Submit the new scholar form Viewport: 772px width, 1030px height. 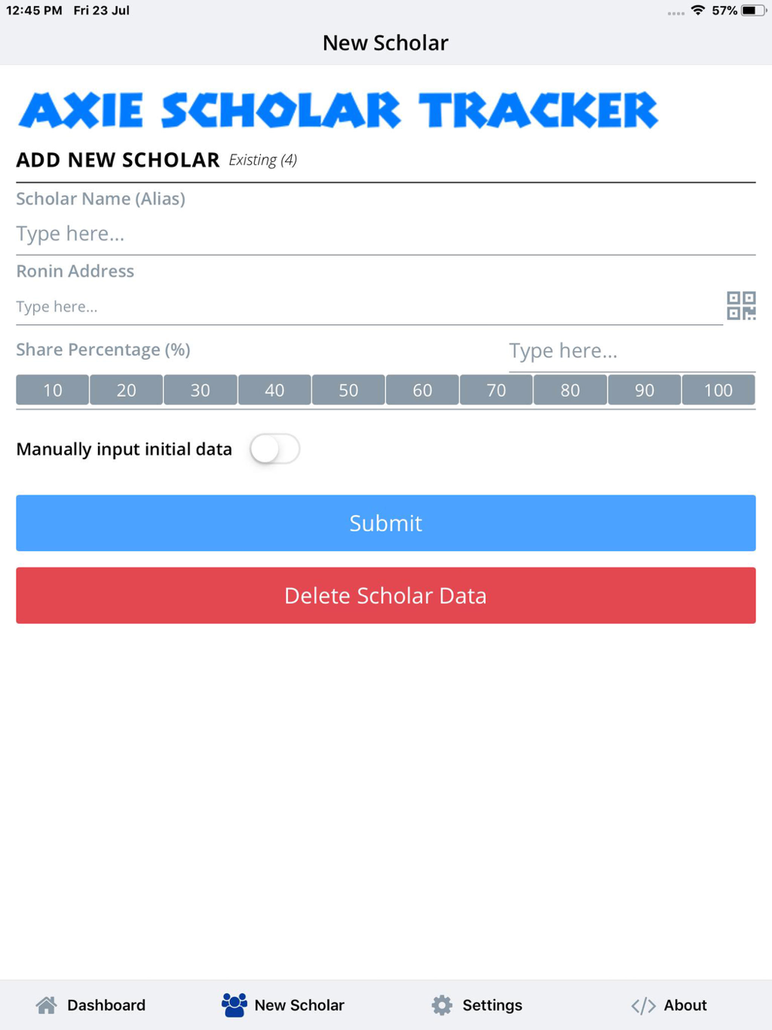[386, 523]
